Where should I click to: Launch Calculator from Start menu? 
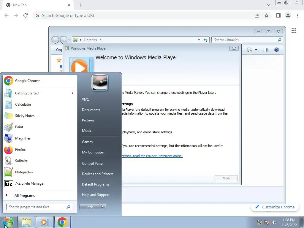(40, 104)
